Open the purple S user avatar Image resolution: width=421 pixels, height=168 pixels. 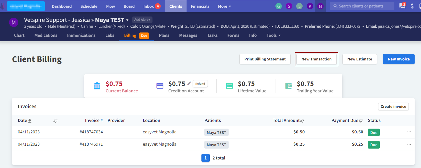pyautogui.click(x=289, y=6)
